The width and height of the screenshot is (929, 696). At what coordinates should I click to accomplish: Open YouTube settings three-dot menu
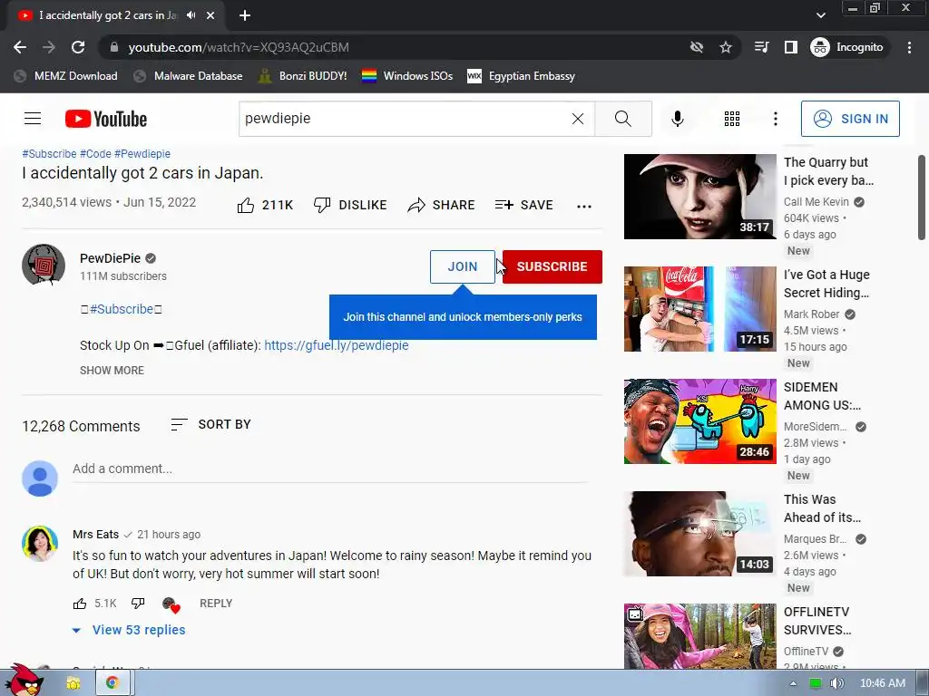click(775, 119)
